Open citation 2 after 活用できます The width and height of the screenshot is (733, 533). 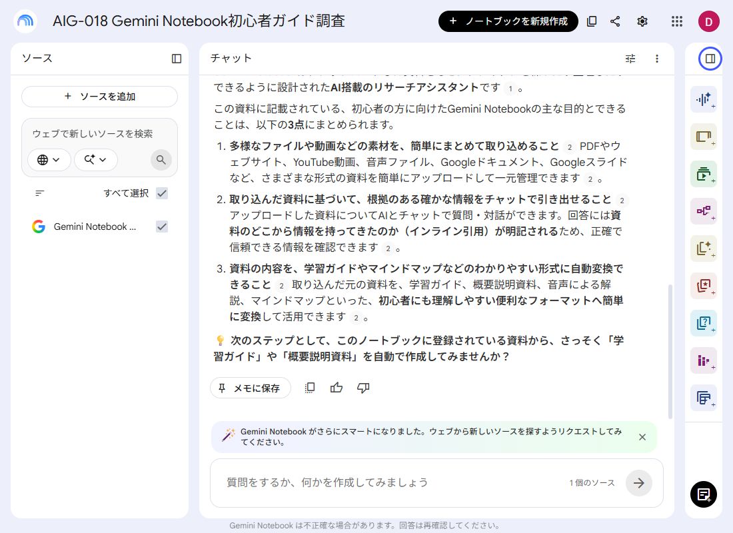click(357, 318)
